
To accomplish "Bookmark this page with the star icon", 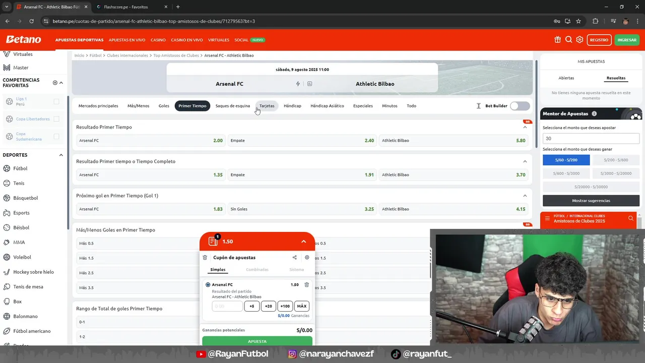I will point(578,21).
